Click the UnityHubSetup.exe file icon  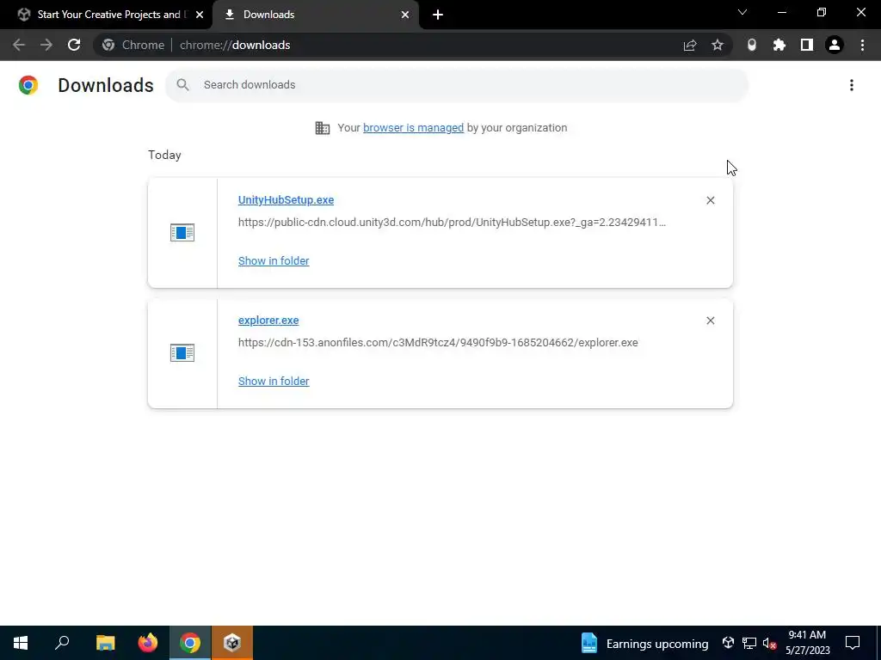click(x=182, y=232)
